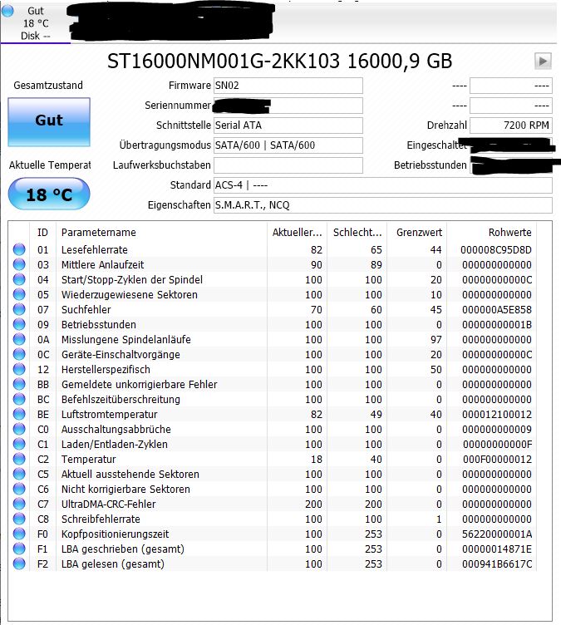The width and height of the screenshot is (561, 625).
Task: Click the 18 °C temperature button
Action: [49, 194]
